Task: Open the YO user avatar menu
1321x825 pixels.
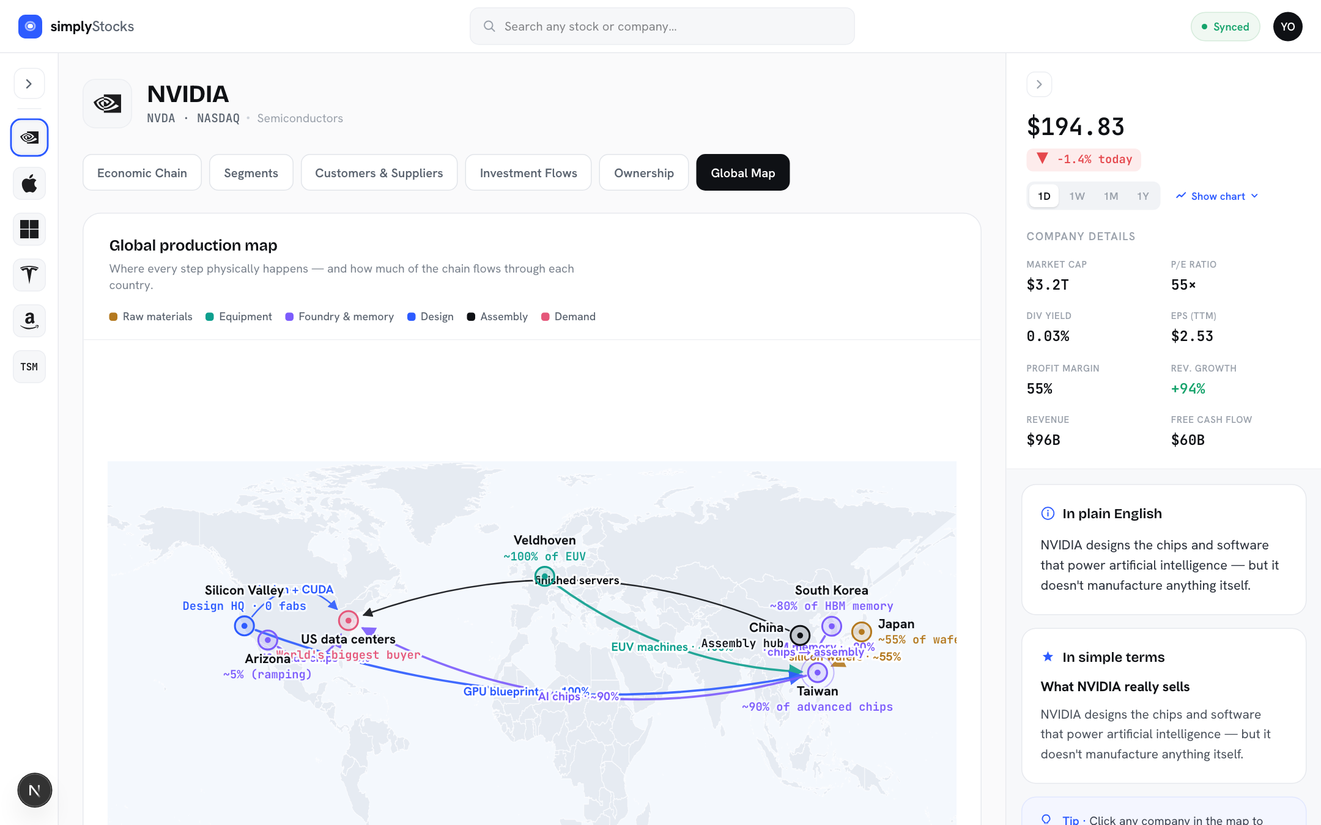Action: [x=1287, y=26]
